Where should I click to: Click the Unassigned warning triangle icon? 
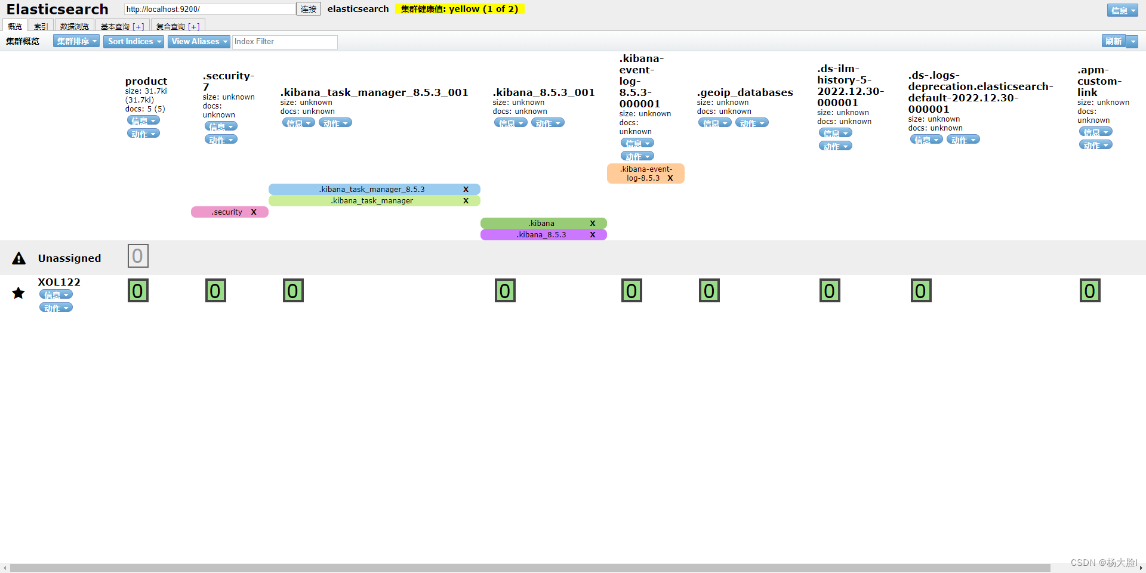19,258
